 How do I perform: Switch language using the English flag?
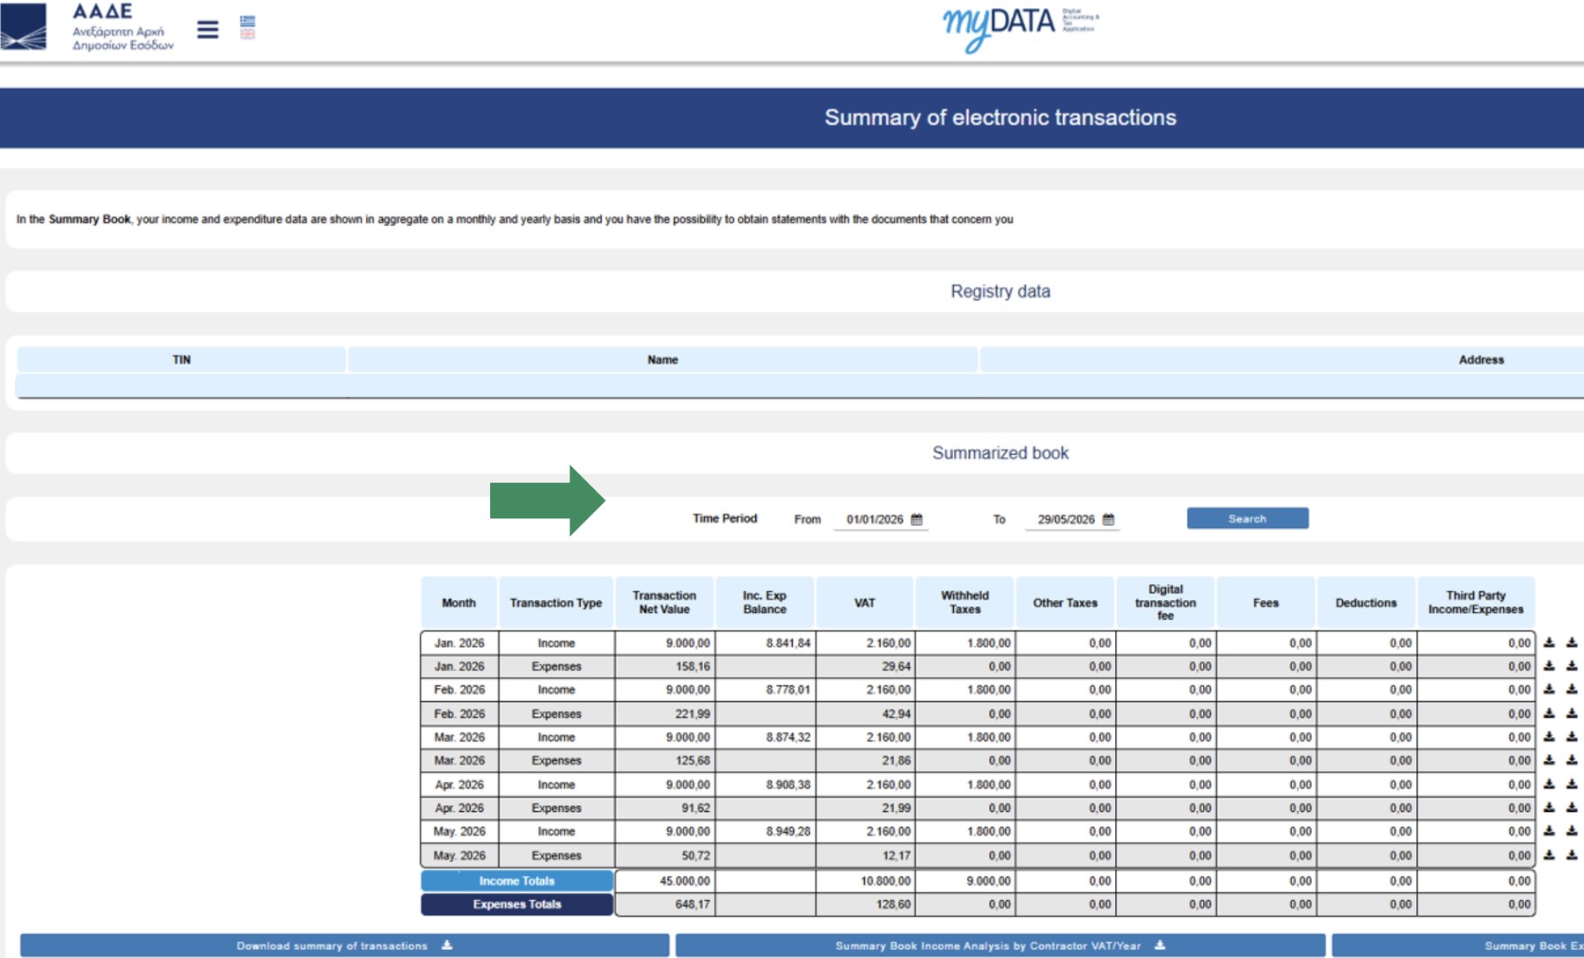[x=247, y=33]
